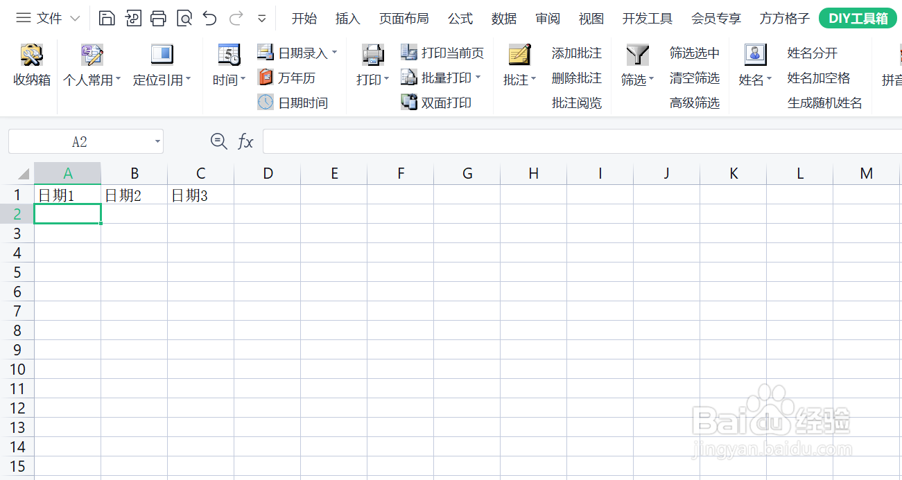Open the Name Box dropdown arrow

[157, 142]
